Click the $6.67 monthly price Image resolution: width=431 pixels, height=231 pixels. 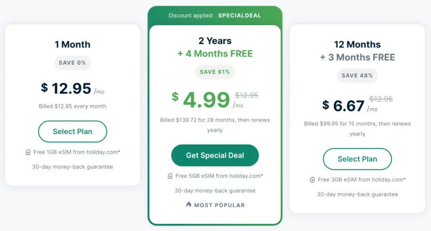tap(343, 106)
